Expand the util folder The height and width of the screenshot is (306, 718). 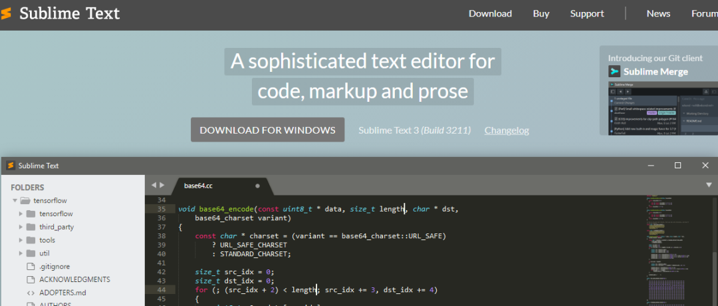click(x=21, y=253)
